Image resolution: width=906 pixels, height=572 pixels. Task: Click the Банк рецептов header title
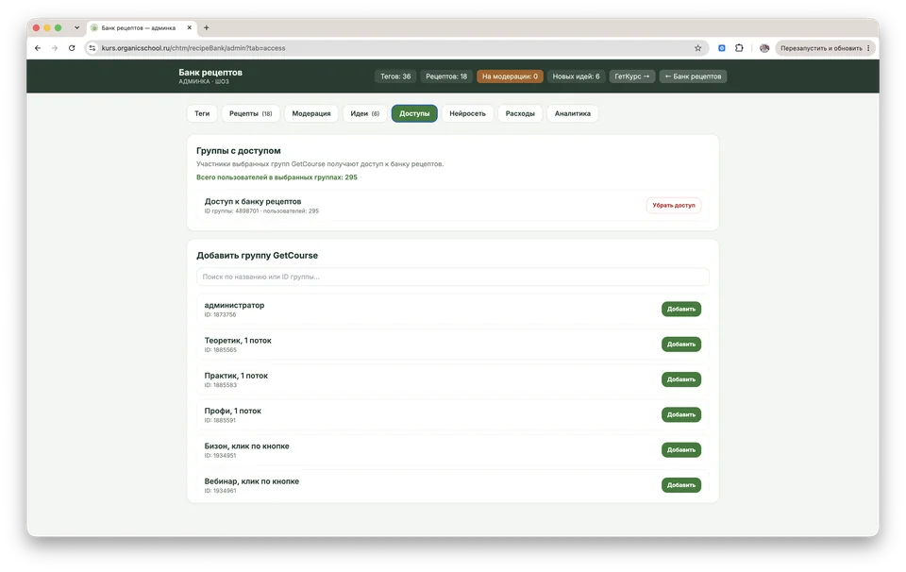(x=210, y=73)
